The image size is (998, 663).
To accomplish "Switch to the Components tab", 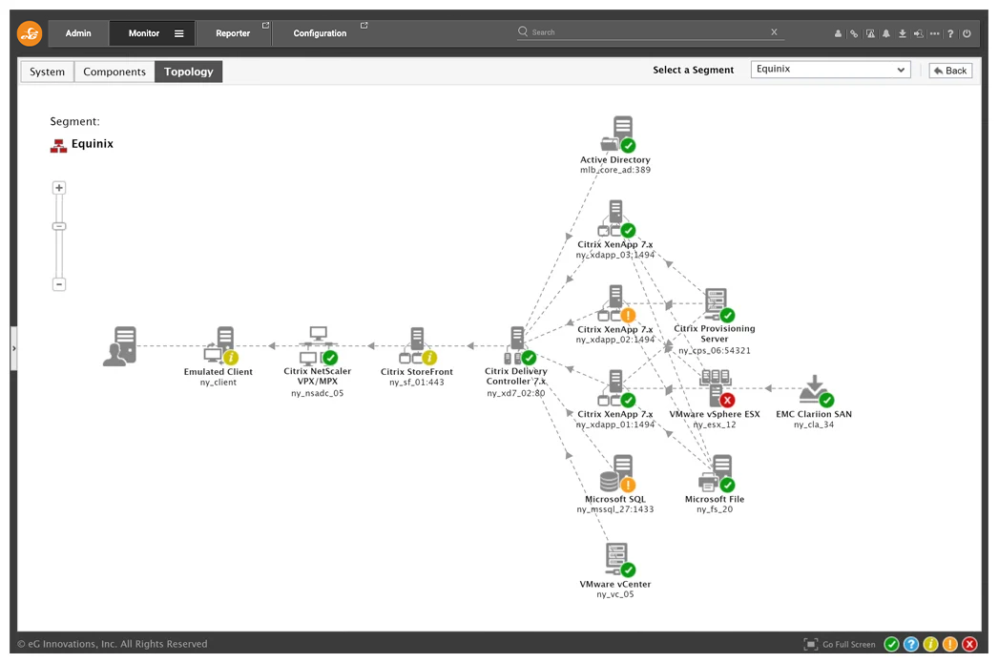I will click(114, 72).
